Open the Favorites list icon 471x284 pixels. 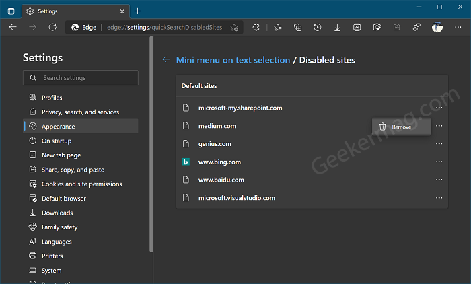pos(278,28)
